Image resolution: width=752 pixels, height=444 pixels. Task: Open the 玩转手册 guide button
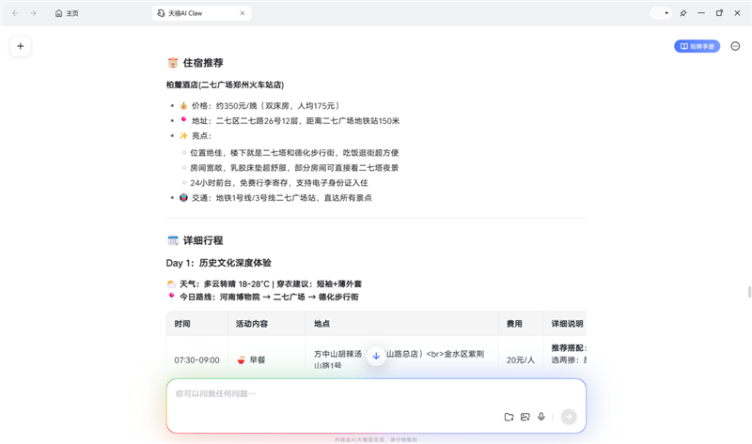tap(697, 46)
